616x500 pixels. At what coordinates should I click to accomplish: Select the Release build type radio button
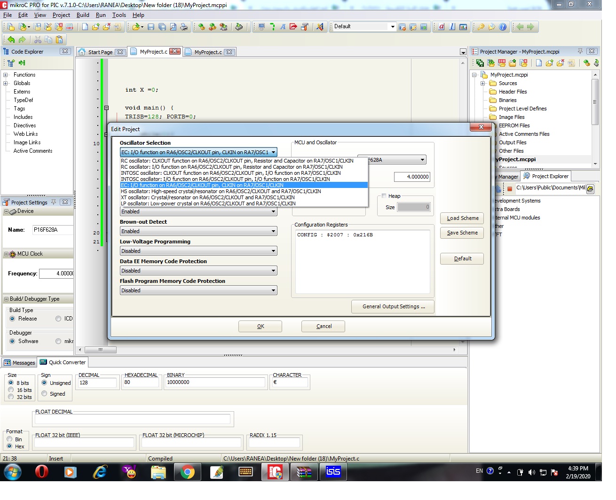click(x=12, y=319)
